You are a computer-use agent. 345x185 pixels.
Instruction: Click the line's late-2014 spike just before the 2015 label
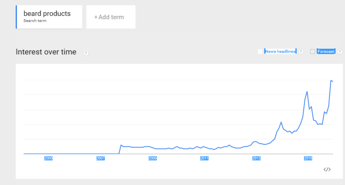pos(307,91)
